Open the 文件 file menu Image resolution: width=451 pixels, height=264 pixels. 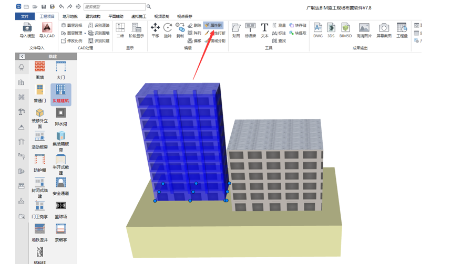point(25,16)
